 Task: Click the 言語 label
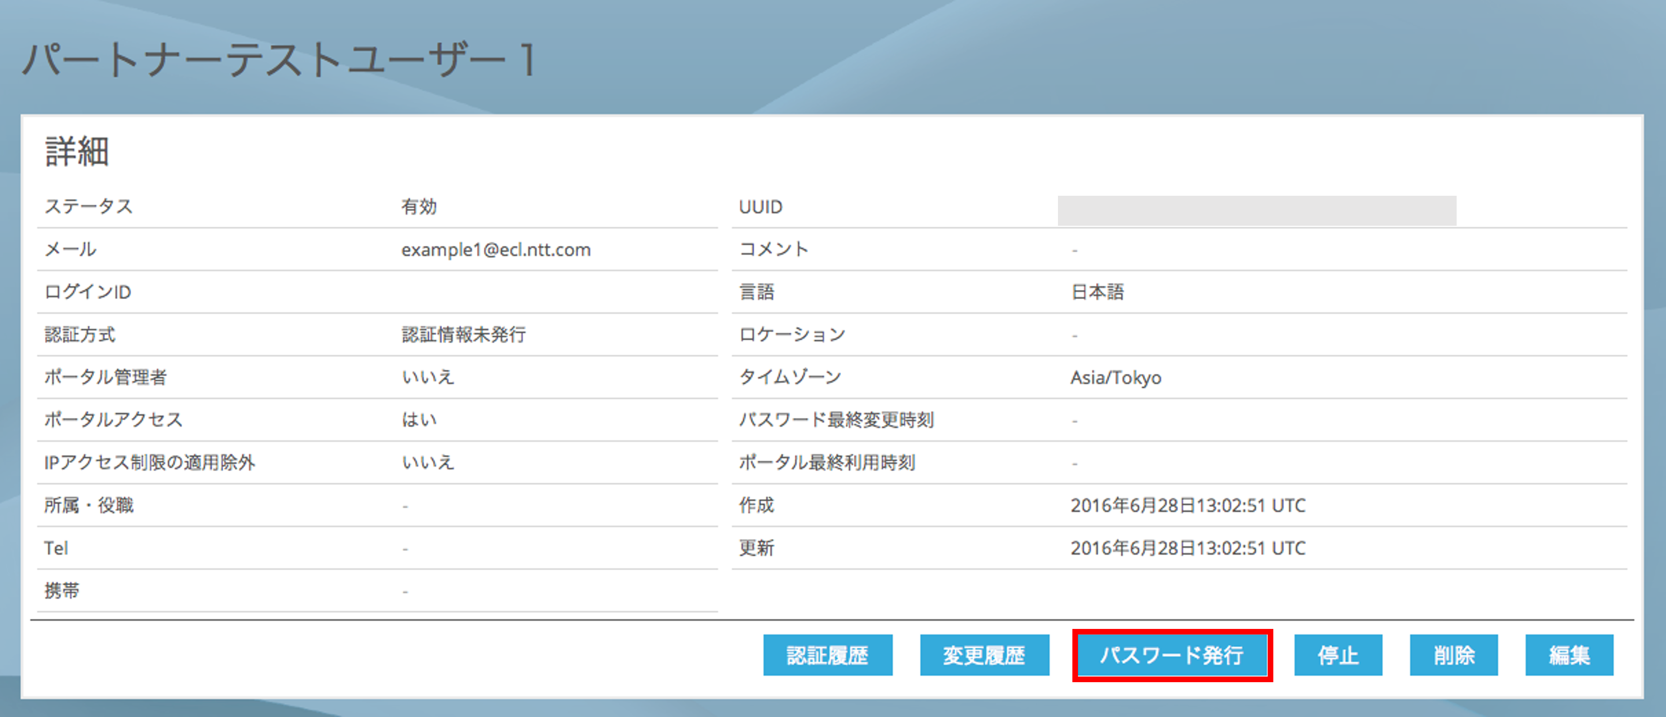click(757, 292)
